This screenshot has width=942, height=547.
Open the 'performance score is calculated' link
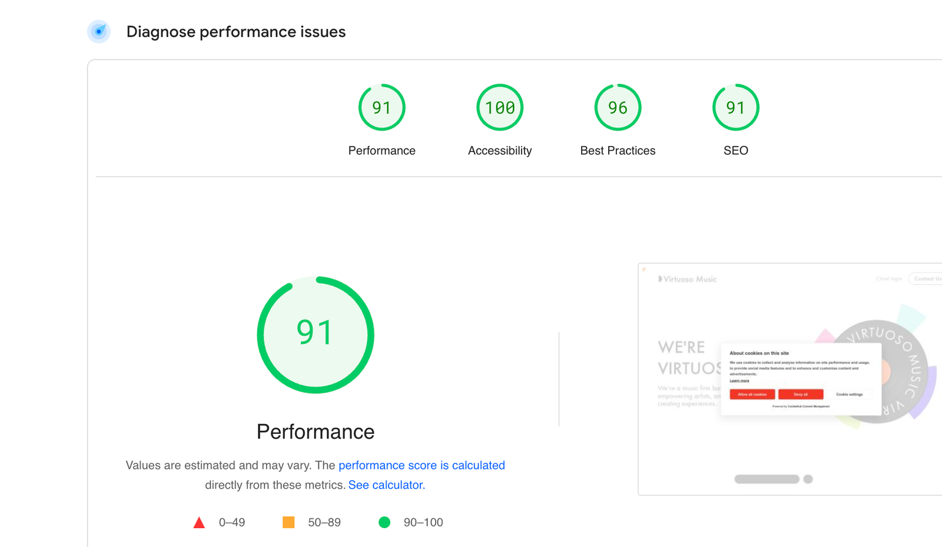(422, 465)
